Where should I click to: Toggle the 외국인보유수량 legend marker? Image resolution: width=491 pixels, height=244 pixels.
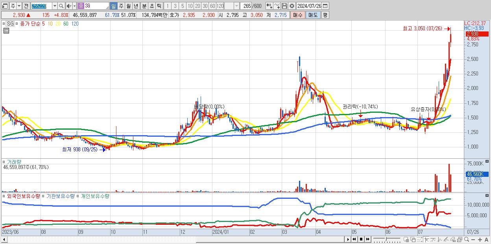(4, 196)
